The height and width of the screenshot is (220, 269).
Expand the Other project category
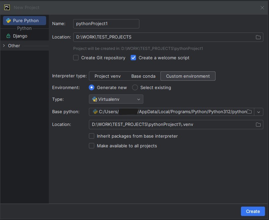(x=4, y=46)
